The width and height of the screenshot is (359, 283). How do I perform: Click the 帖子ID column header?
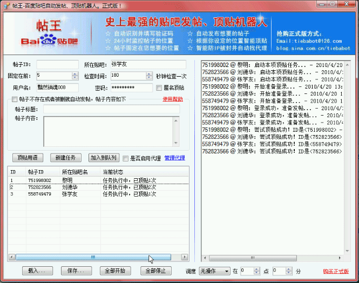click(43, 172)
